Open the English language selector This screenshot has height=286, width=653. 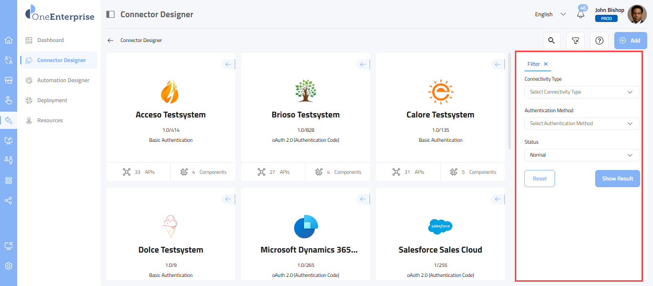[550, 14]
